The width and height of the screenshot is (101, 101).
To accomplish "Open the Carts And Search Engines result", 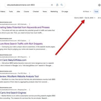I will coord(13,93).
